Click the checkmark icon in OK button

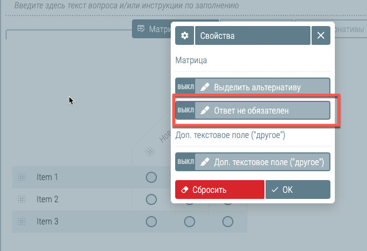(x=275, y=189)
